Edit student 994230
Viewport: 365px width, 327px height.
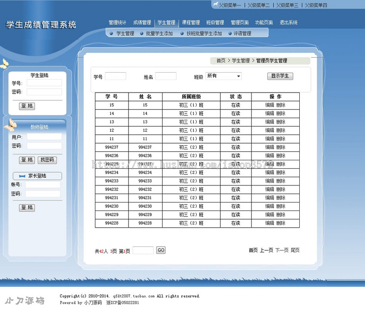270,206
